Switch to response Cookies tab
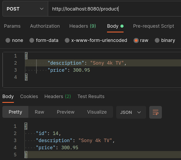Screen dimensions: 181x160 [x=29, y=96]
